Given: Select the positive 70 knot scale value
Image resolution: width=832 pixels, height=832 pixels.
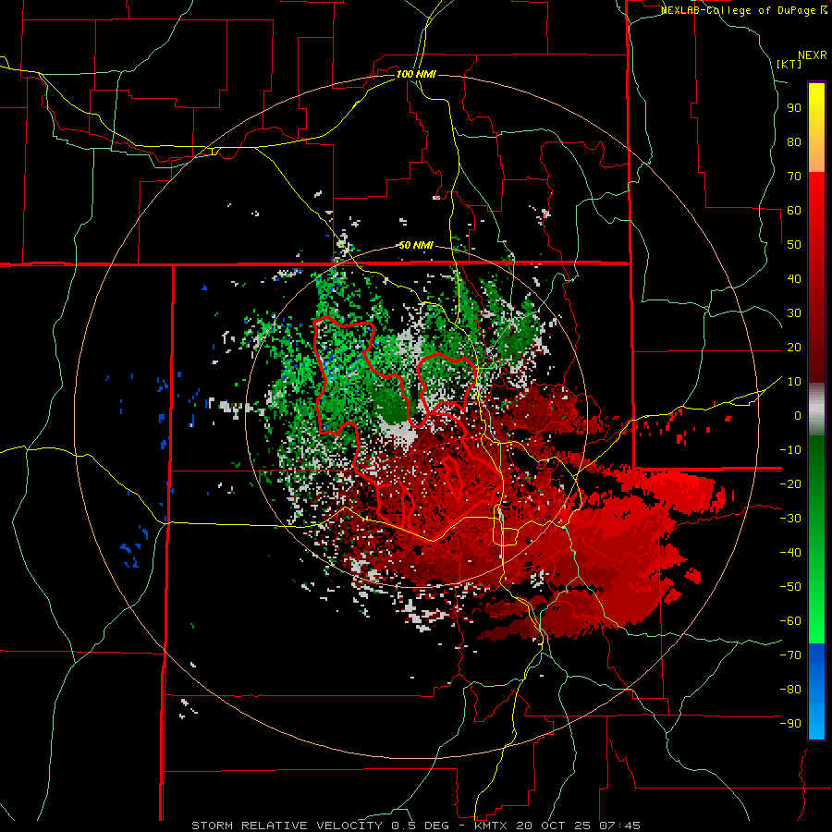Looking at the screenshot, I should [794, 177].
